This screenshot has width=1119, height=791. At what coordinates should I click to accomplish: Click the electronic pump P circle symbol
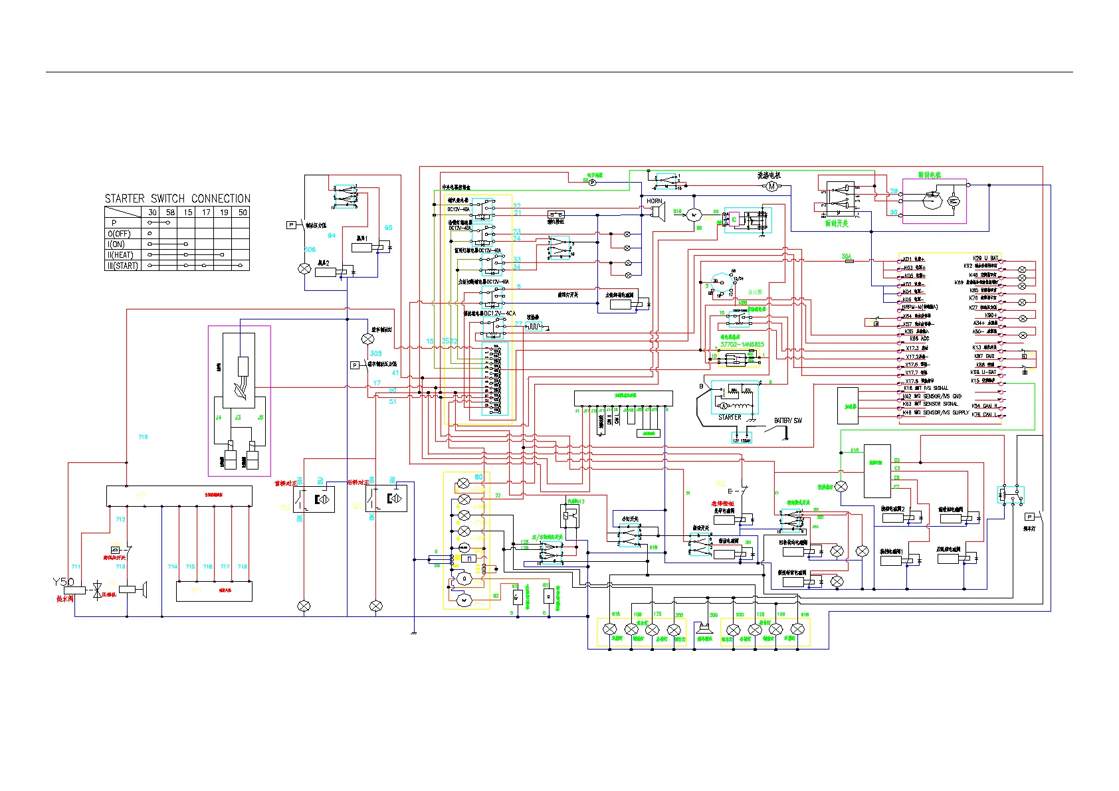(593, 181)
